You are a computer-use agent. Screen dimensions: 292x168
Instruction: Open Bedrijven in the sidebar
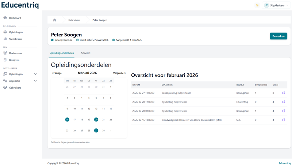point(14,60)
